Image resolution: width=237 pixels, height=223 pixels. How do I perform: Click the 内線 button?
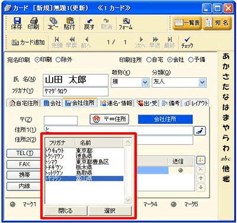point(24,186)
